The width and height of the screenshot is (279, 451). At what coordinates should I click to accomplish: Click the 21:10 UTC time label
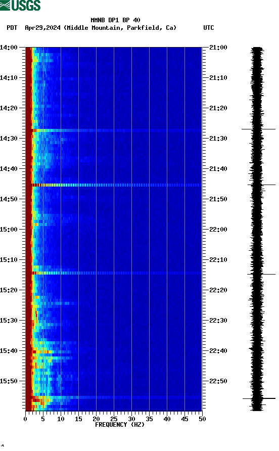pos(218,78)
